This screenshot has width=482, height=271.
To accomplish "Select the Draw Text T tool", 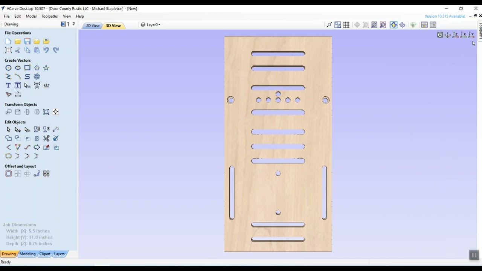I will [x=8, y=85].
